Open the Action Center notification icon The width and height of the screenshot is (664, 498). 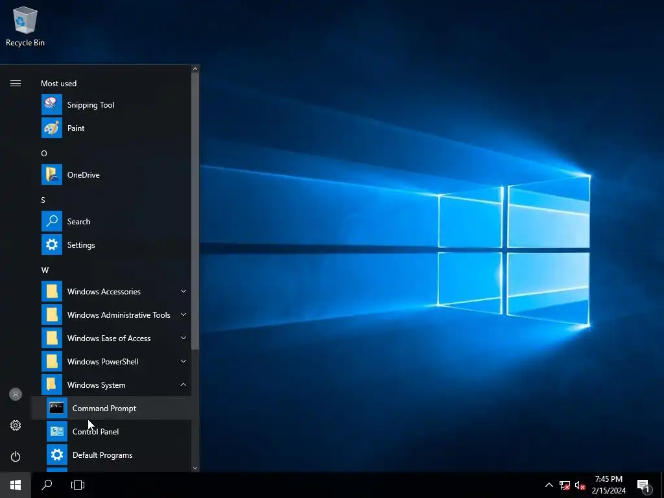coord(643,486)
